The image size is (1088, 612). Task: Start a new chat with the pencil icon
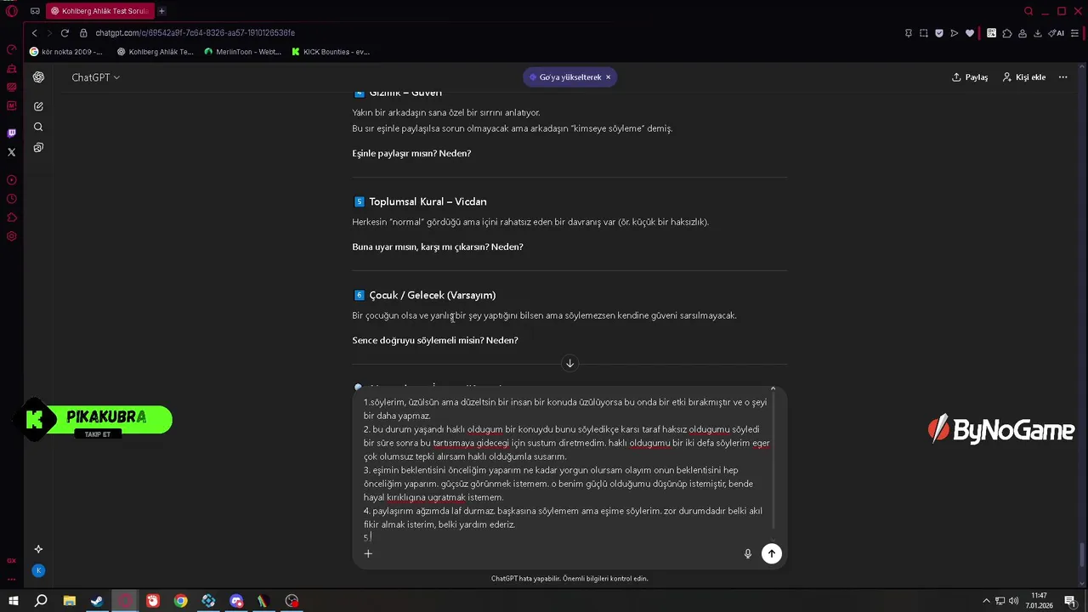click(x=38, y=106)
